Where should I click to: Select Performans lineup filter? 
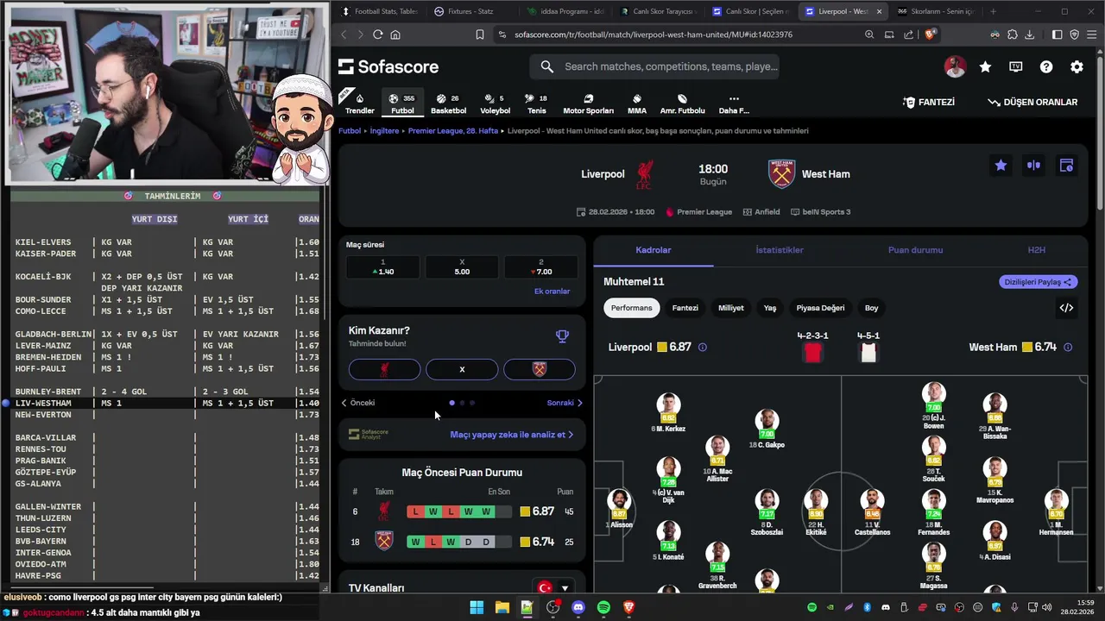pos(632,308)
